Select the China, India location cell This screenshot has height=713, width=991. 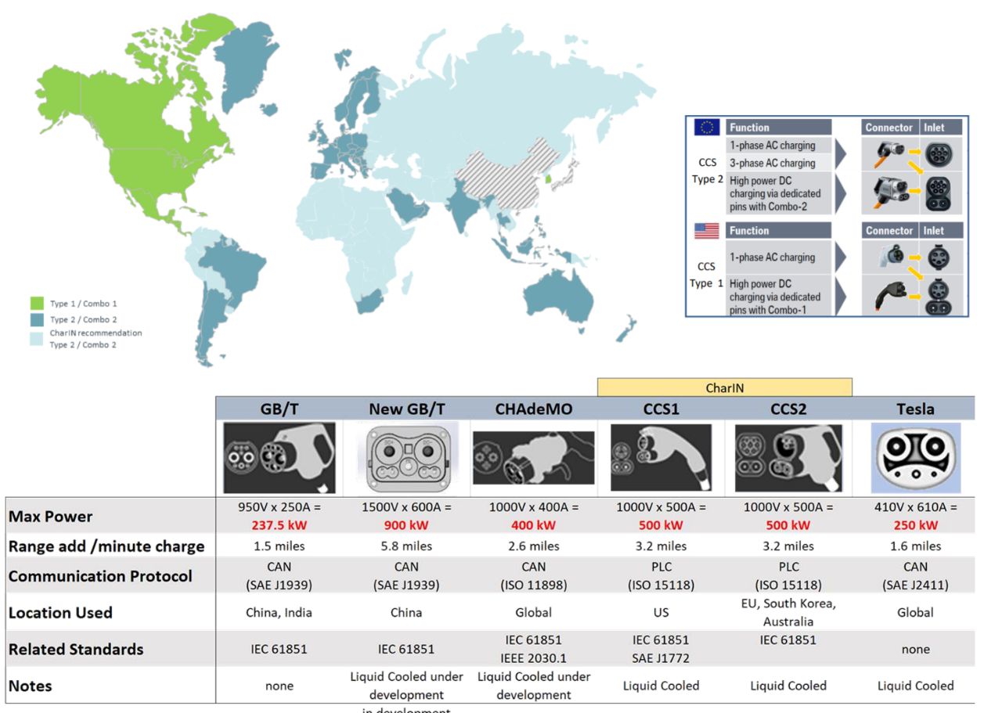tap(279, 613)
